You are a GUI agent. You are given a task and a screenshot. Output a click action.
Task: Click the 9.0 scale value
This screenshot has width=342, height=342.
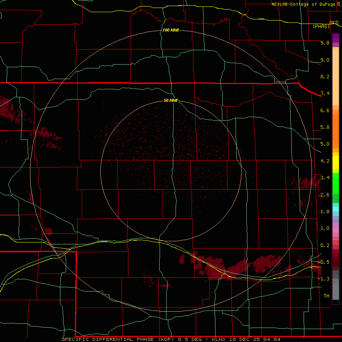(325, 60)
